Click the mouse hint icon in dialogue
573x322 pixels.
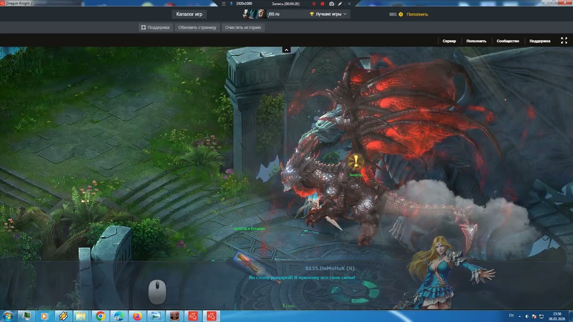click(157, 292)
